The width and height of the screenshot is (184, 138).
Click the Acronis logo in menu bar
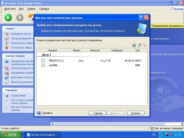point(177,9)
